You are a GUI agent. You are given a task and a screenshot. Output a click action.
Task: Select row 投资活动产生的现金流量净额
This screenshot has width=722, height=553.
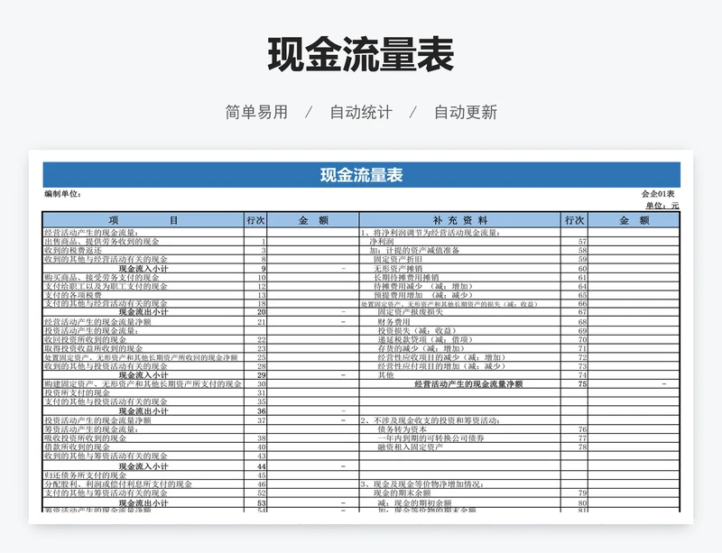click(97, 419)
